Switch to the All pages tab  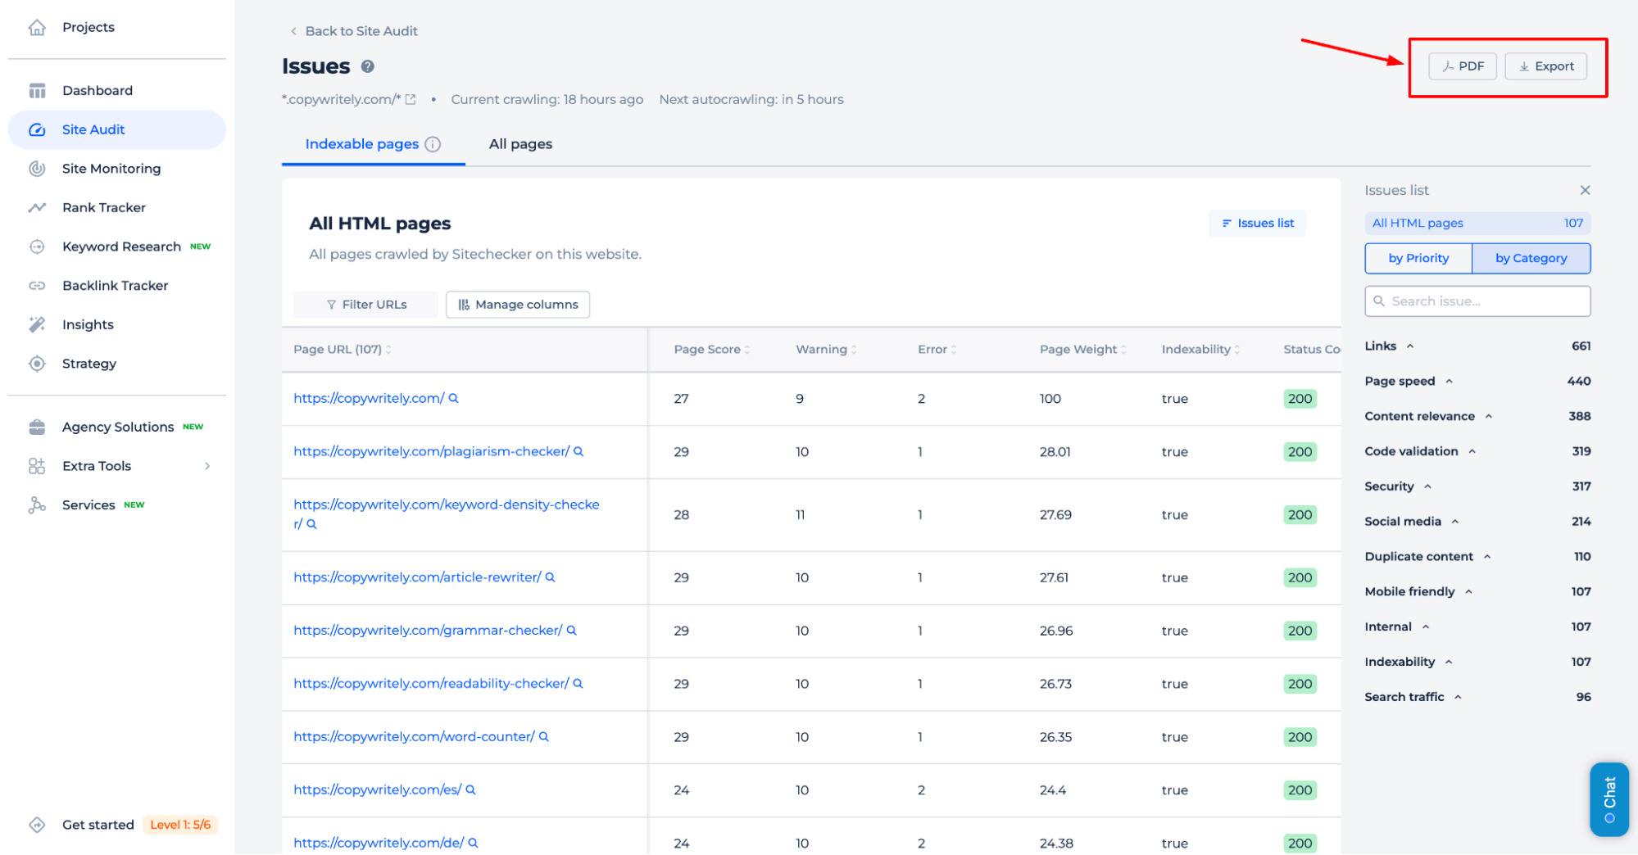(520, 144)
